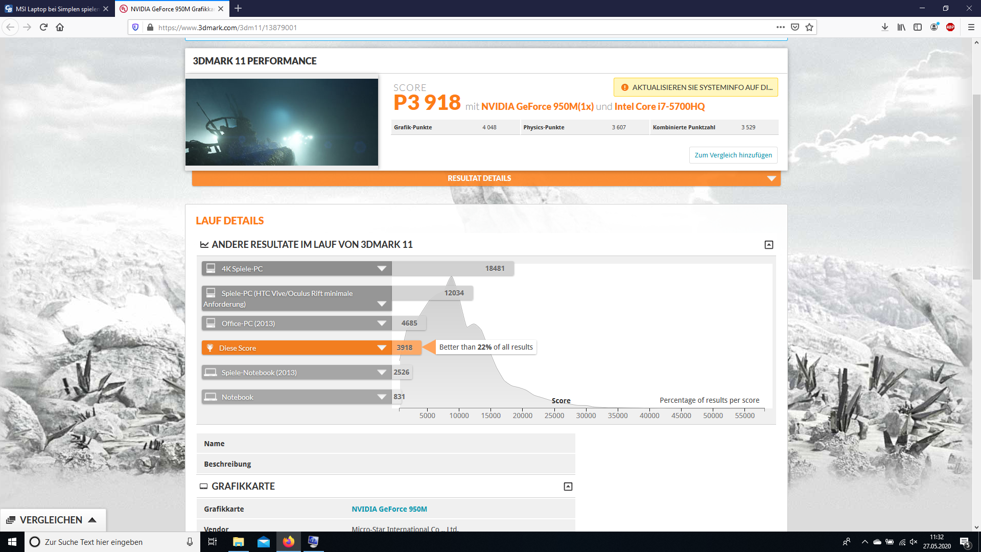Click the tracking protection shield icon
The height and width of the screenshot is (552, 981).
pyautogui.click(x=135, y=28)
